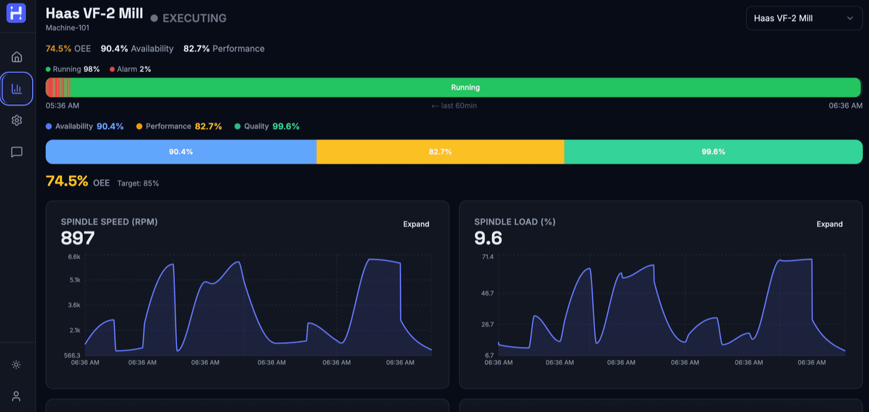Click the Haas VF-2 Mill page title

tap(94, 13)
